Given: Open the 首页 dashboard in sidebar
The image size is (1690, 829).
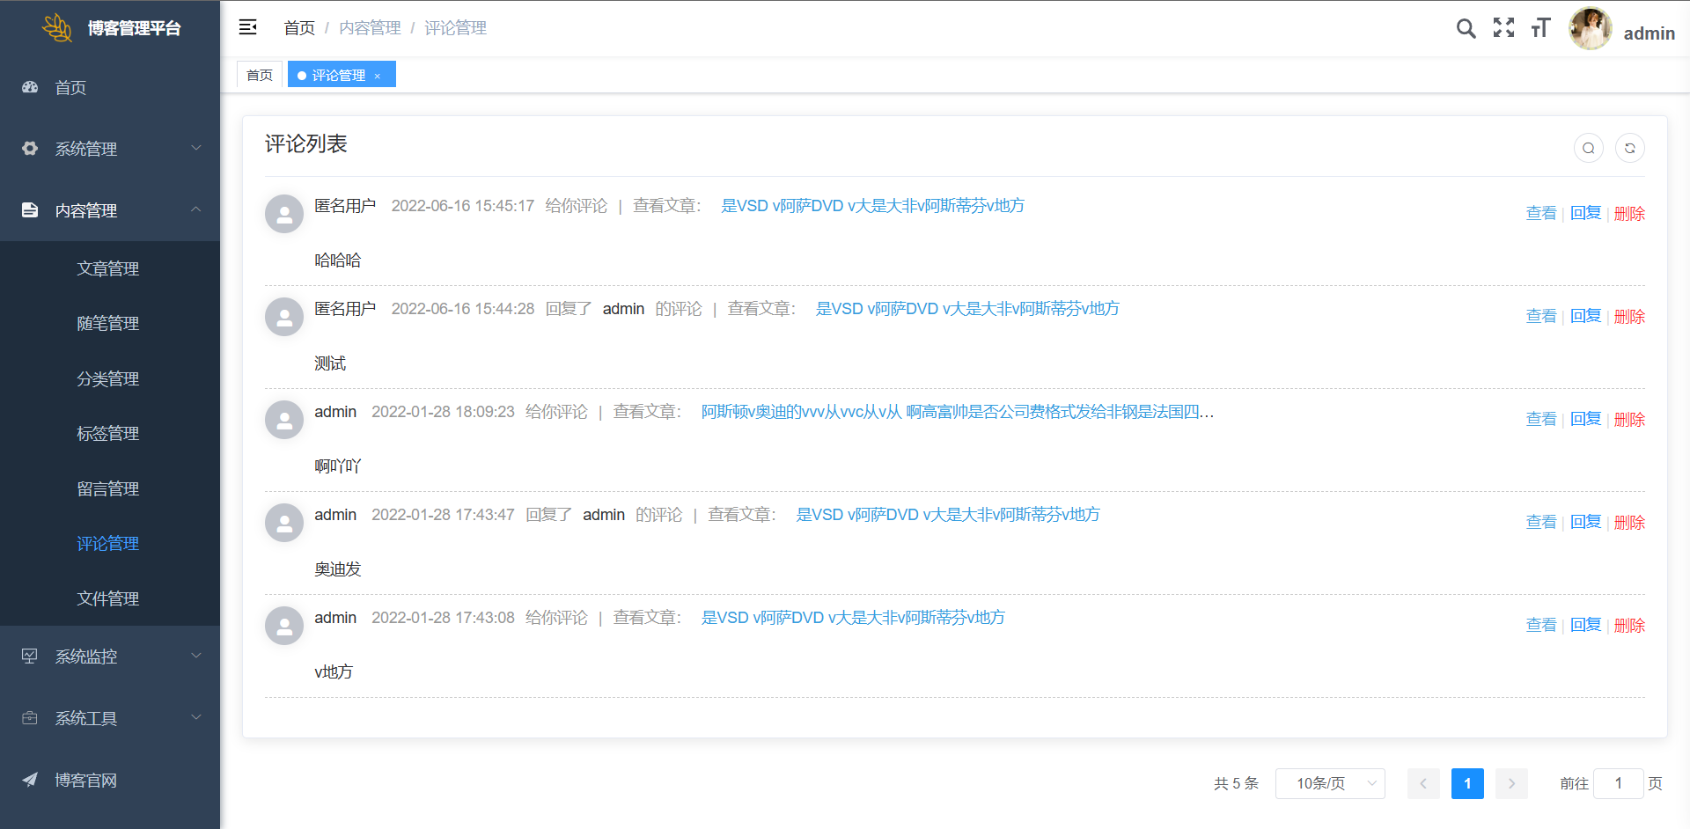Looking at the screenshot, I should click(70, 87).
